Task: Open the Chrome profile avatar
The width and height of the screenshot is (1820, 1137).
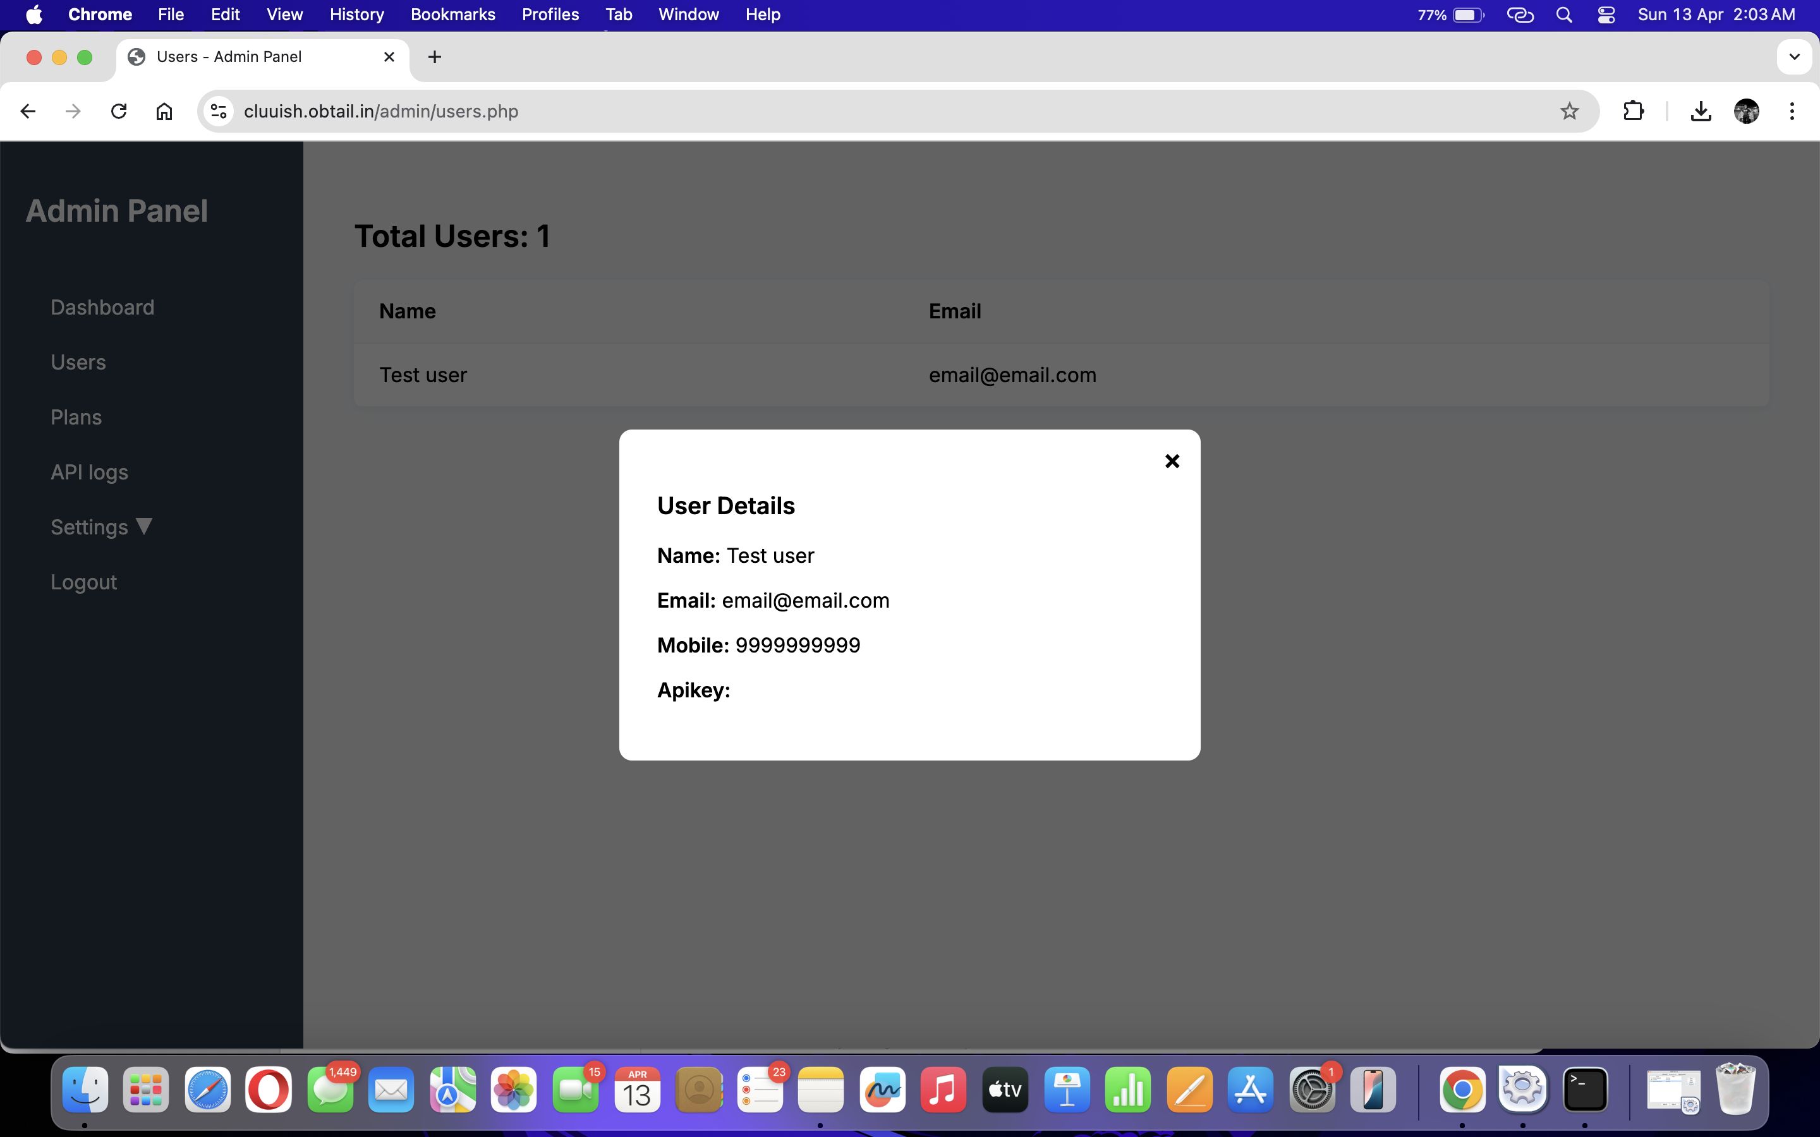Action: pos(1745,111)
